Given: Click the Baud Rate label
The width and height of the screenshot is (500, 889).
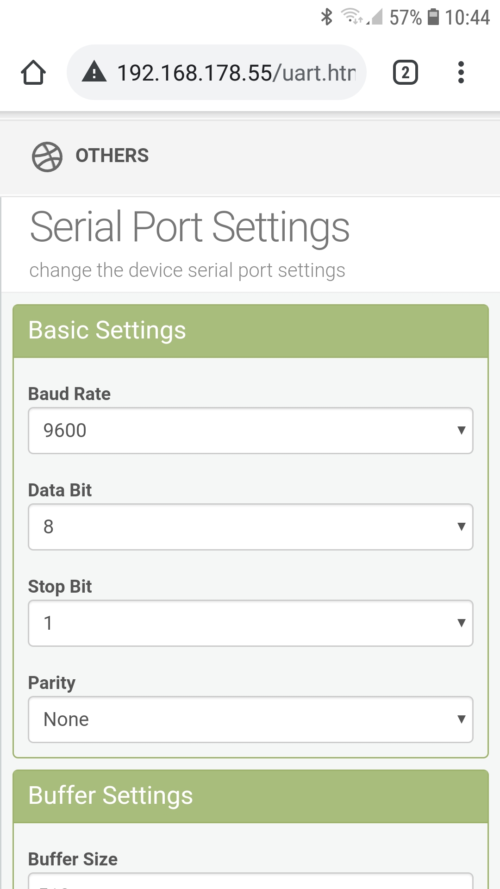Looking at the screenshot, I should pyautogui.click(x=69, y=394).
